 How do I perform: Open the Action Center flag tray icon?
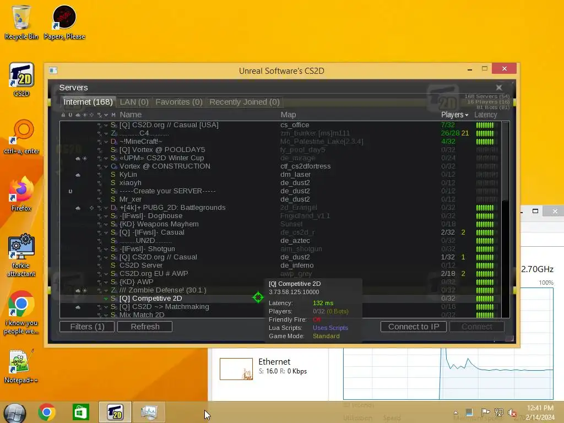click(485, 412)
